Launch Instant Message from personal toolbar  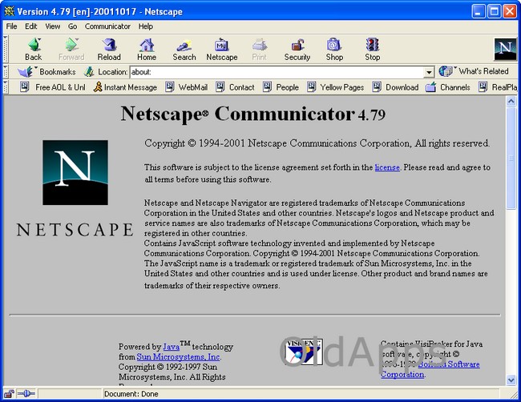(125, 87)
